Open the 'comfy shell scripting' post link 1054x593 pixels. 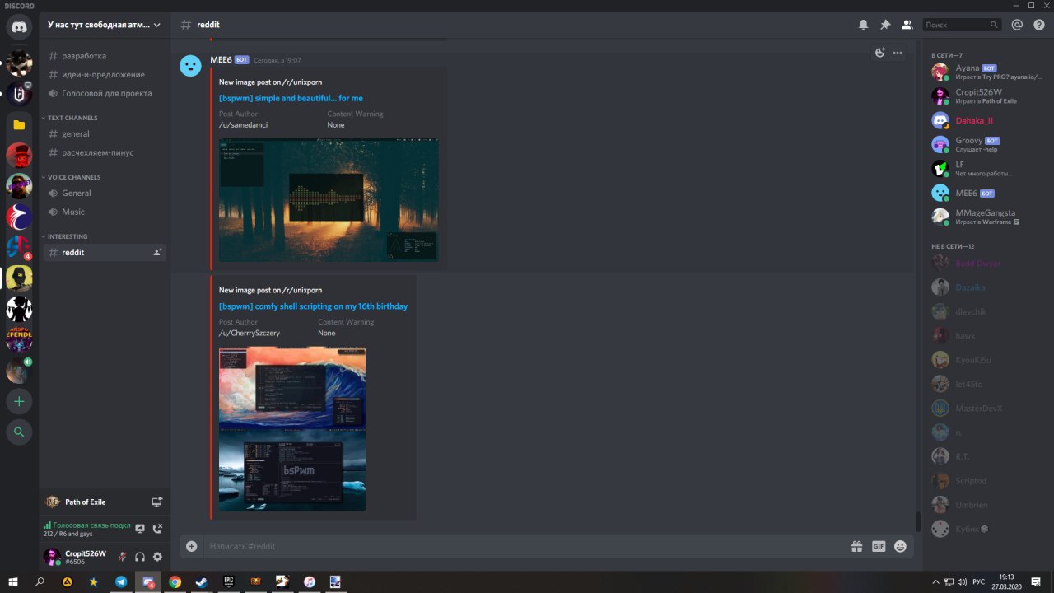pyautogui.click(x=313, y=306)
